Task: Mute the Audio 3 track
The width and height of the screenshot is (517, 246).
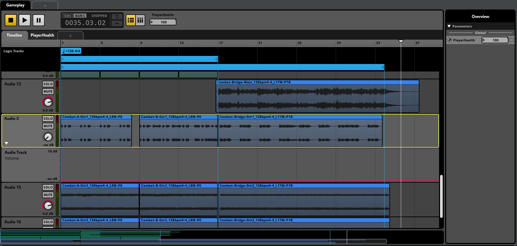Action: (x=48, y=126)
